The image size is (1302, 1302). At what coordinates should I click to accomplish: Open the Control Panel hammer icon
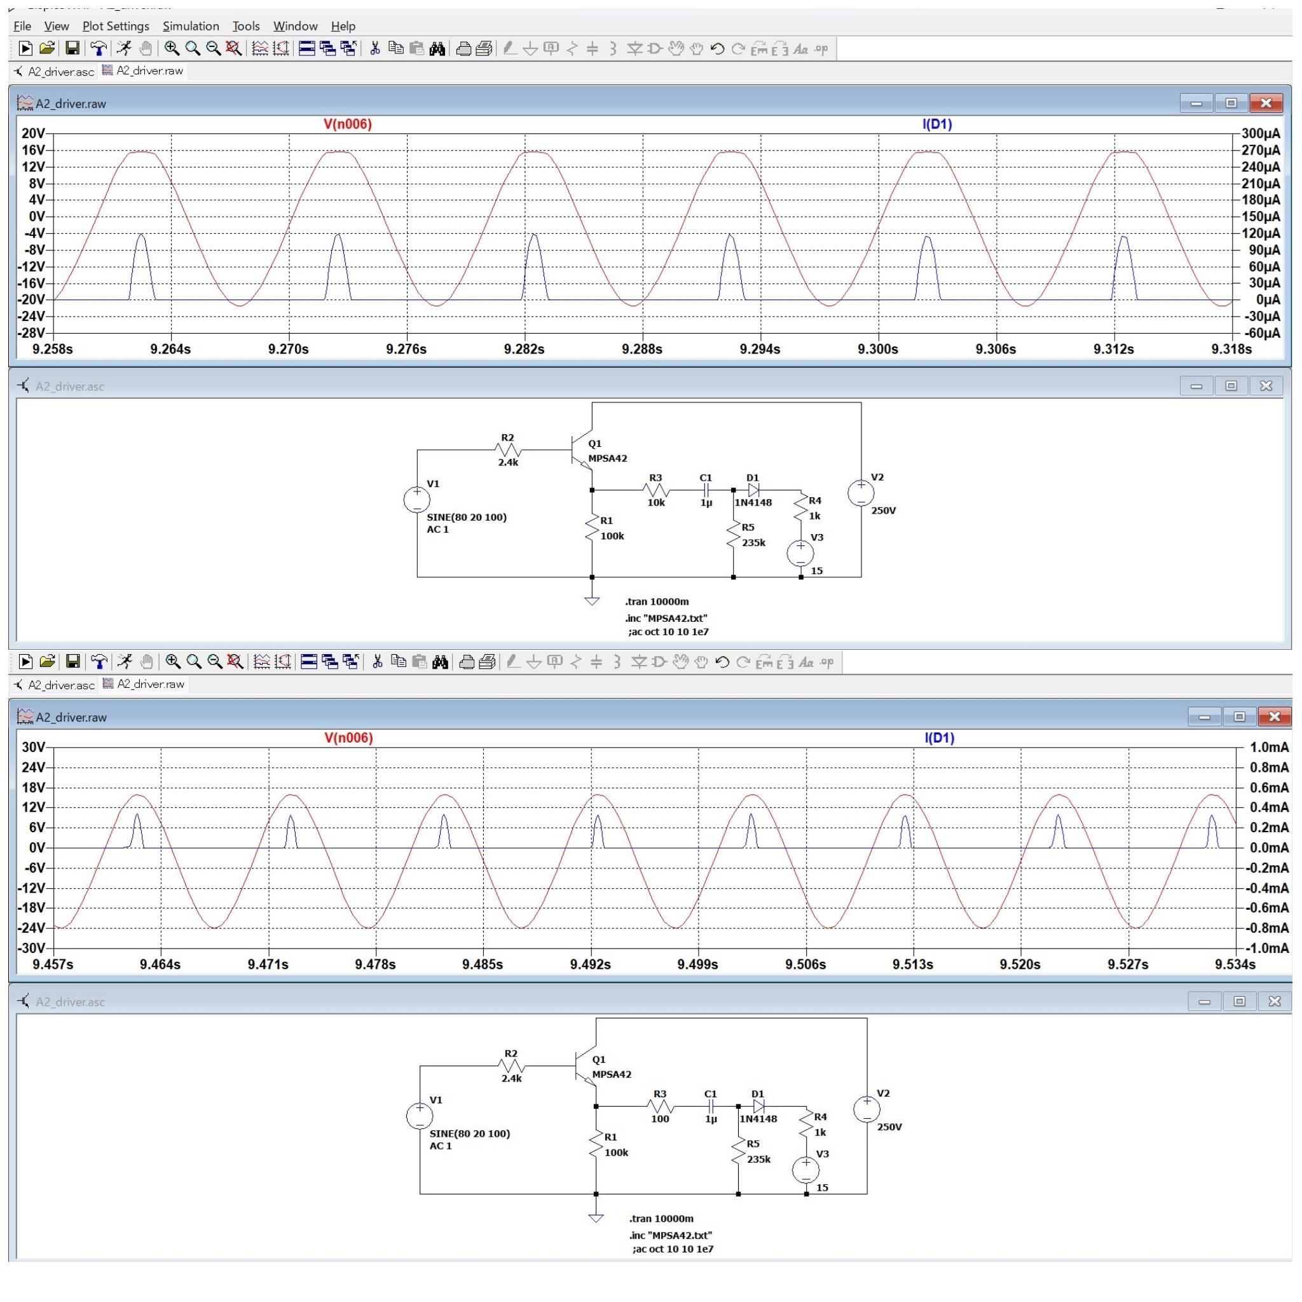tap(99, 48)
